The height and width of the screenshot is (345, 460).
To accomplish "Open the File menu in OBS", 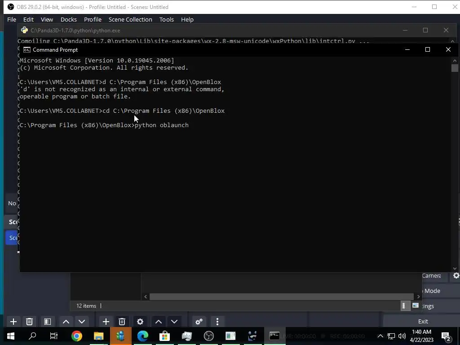I will (12, 19).
